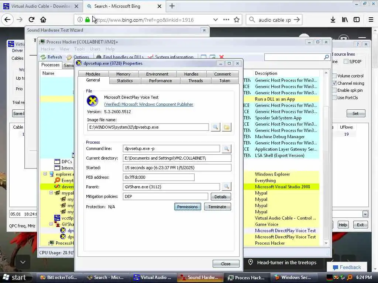Click Feedback button on Bing page
Image resolution: width=378 pixels, height=283 pixels.
pyautogui.click(x=347, y=267)
